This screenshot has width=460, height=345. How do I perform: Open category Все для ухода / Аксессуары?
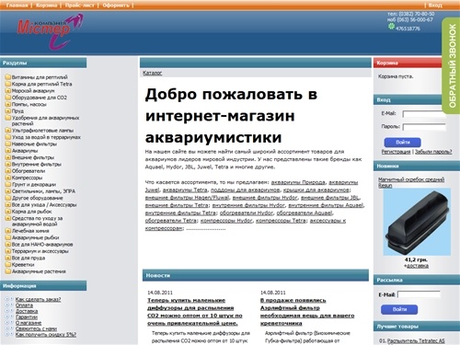(44, 204)
